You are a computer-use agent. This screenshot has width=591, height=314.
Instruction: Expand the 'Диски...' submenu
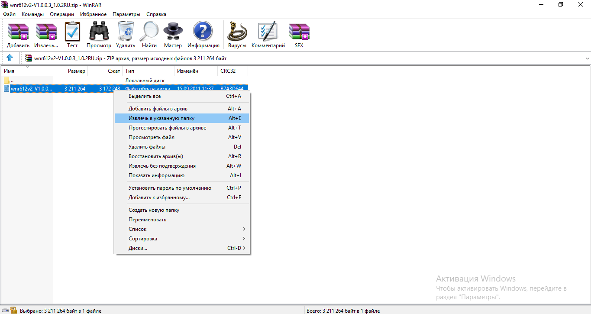tap(182, 248)
